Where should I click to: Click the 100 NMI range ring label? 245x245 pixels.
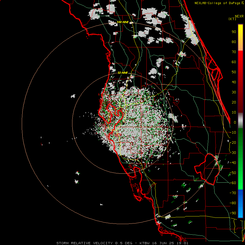122,22
